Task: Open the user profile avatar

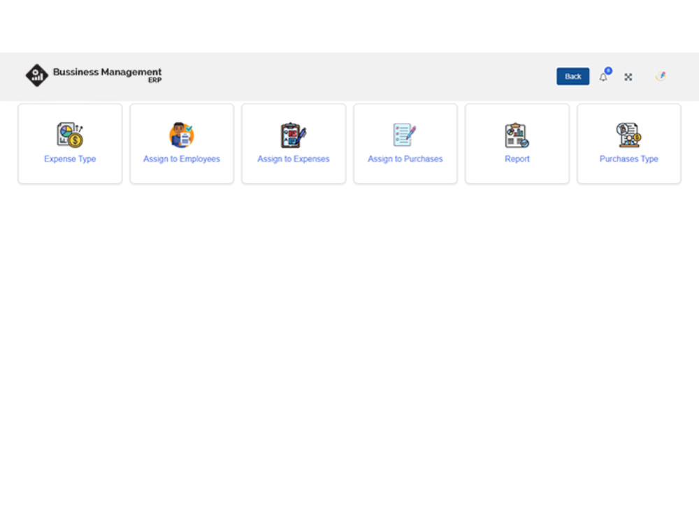Action: point(661,76)
